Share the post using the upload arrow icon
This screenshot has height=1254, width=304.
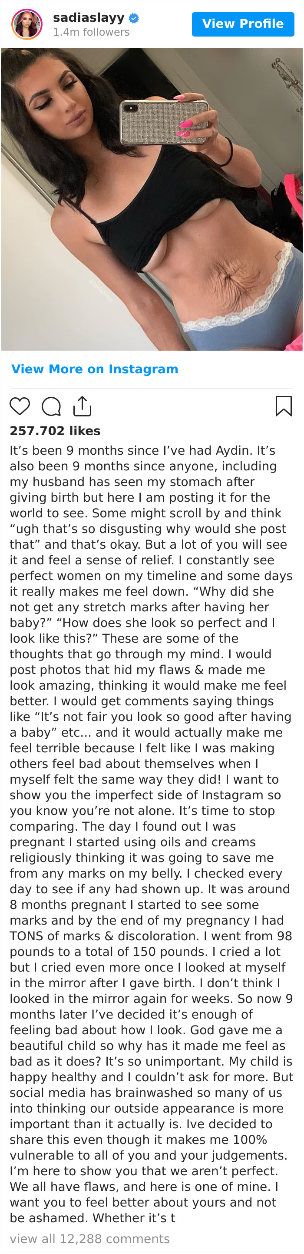(x=82, y=406)
